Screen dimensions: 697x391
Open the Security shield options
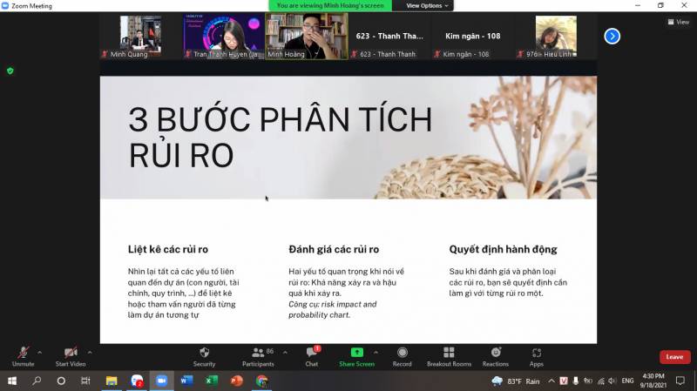point(204,353)
